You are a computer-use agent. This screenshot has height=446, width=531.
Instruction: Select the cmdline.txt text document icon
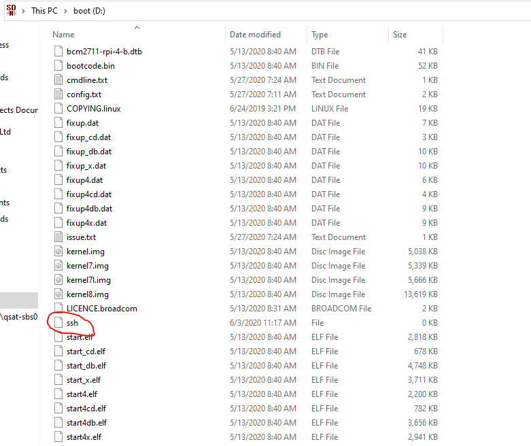(58, 80)
